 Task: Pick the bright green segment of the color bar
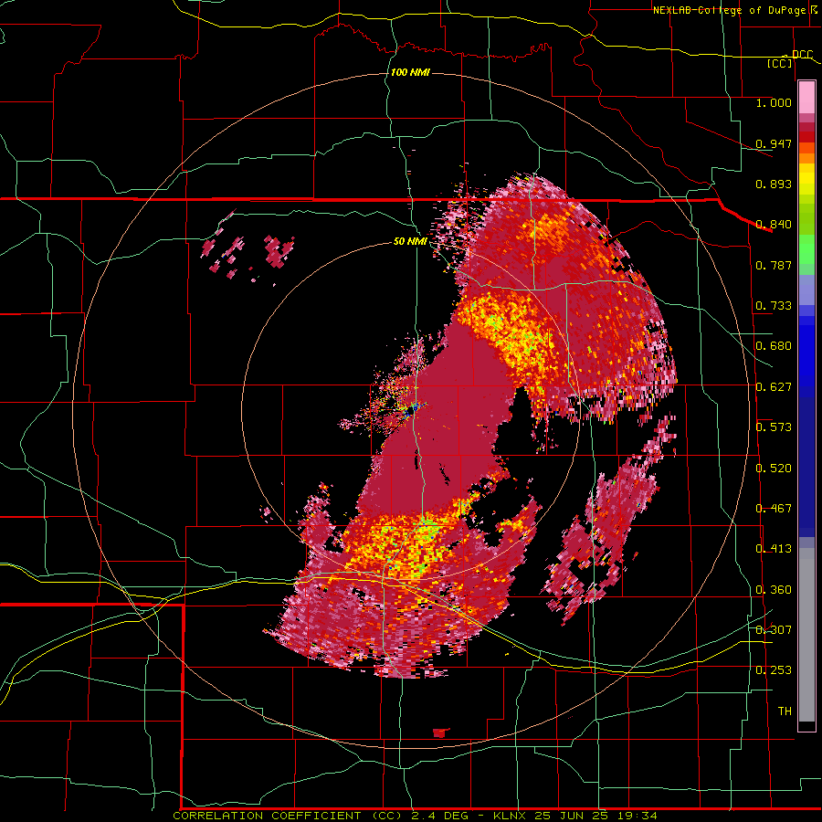(x=806, y=249)
